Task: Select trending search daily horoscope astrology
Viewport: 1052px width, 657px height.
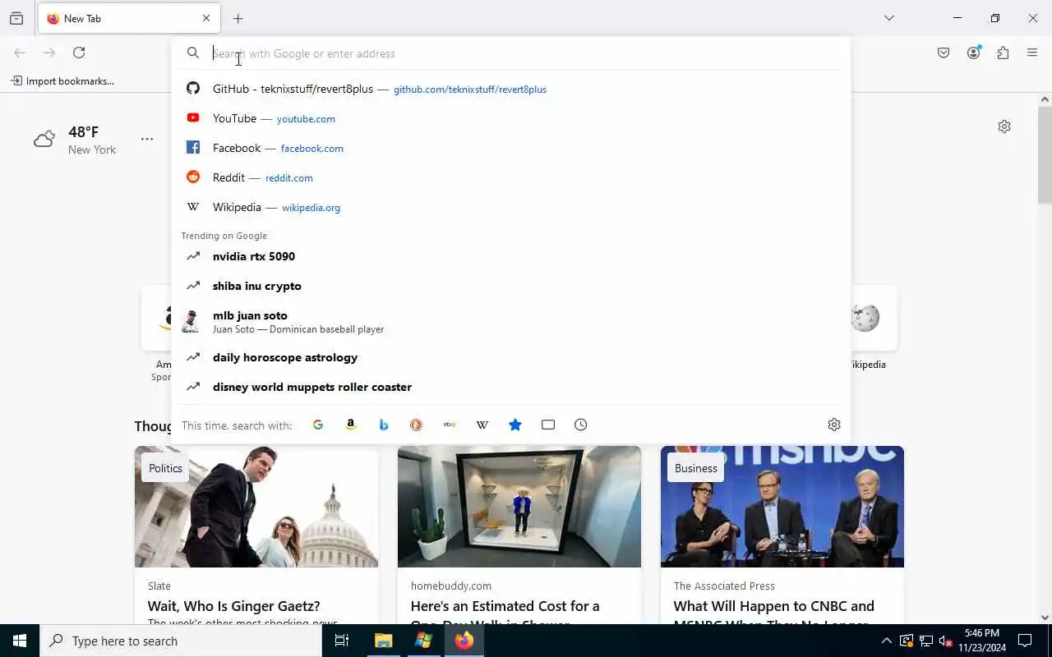Action: click(511, 357)
